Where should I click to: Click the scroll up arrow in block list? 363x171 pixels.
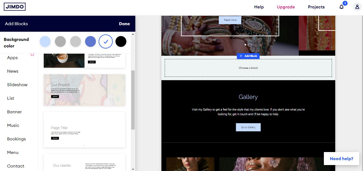pos(133,34)
